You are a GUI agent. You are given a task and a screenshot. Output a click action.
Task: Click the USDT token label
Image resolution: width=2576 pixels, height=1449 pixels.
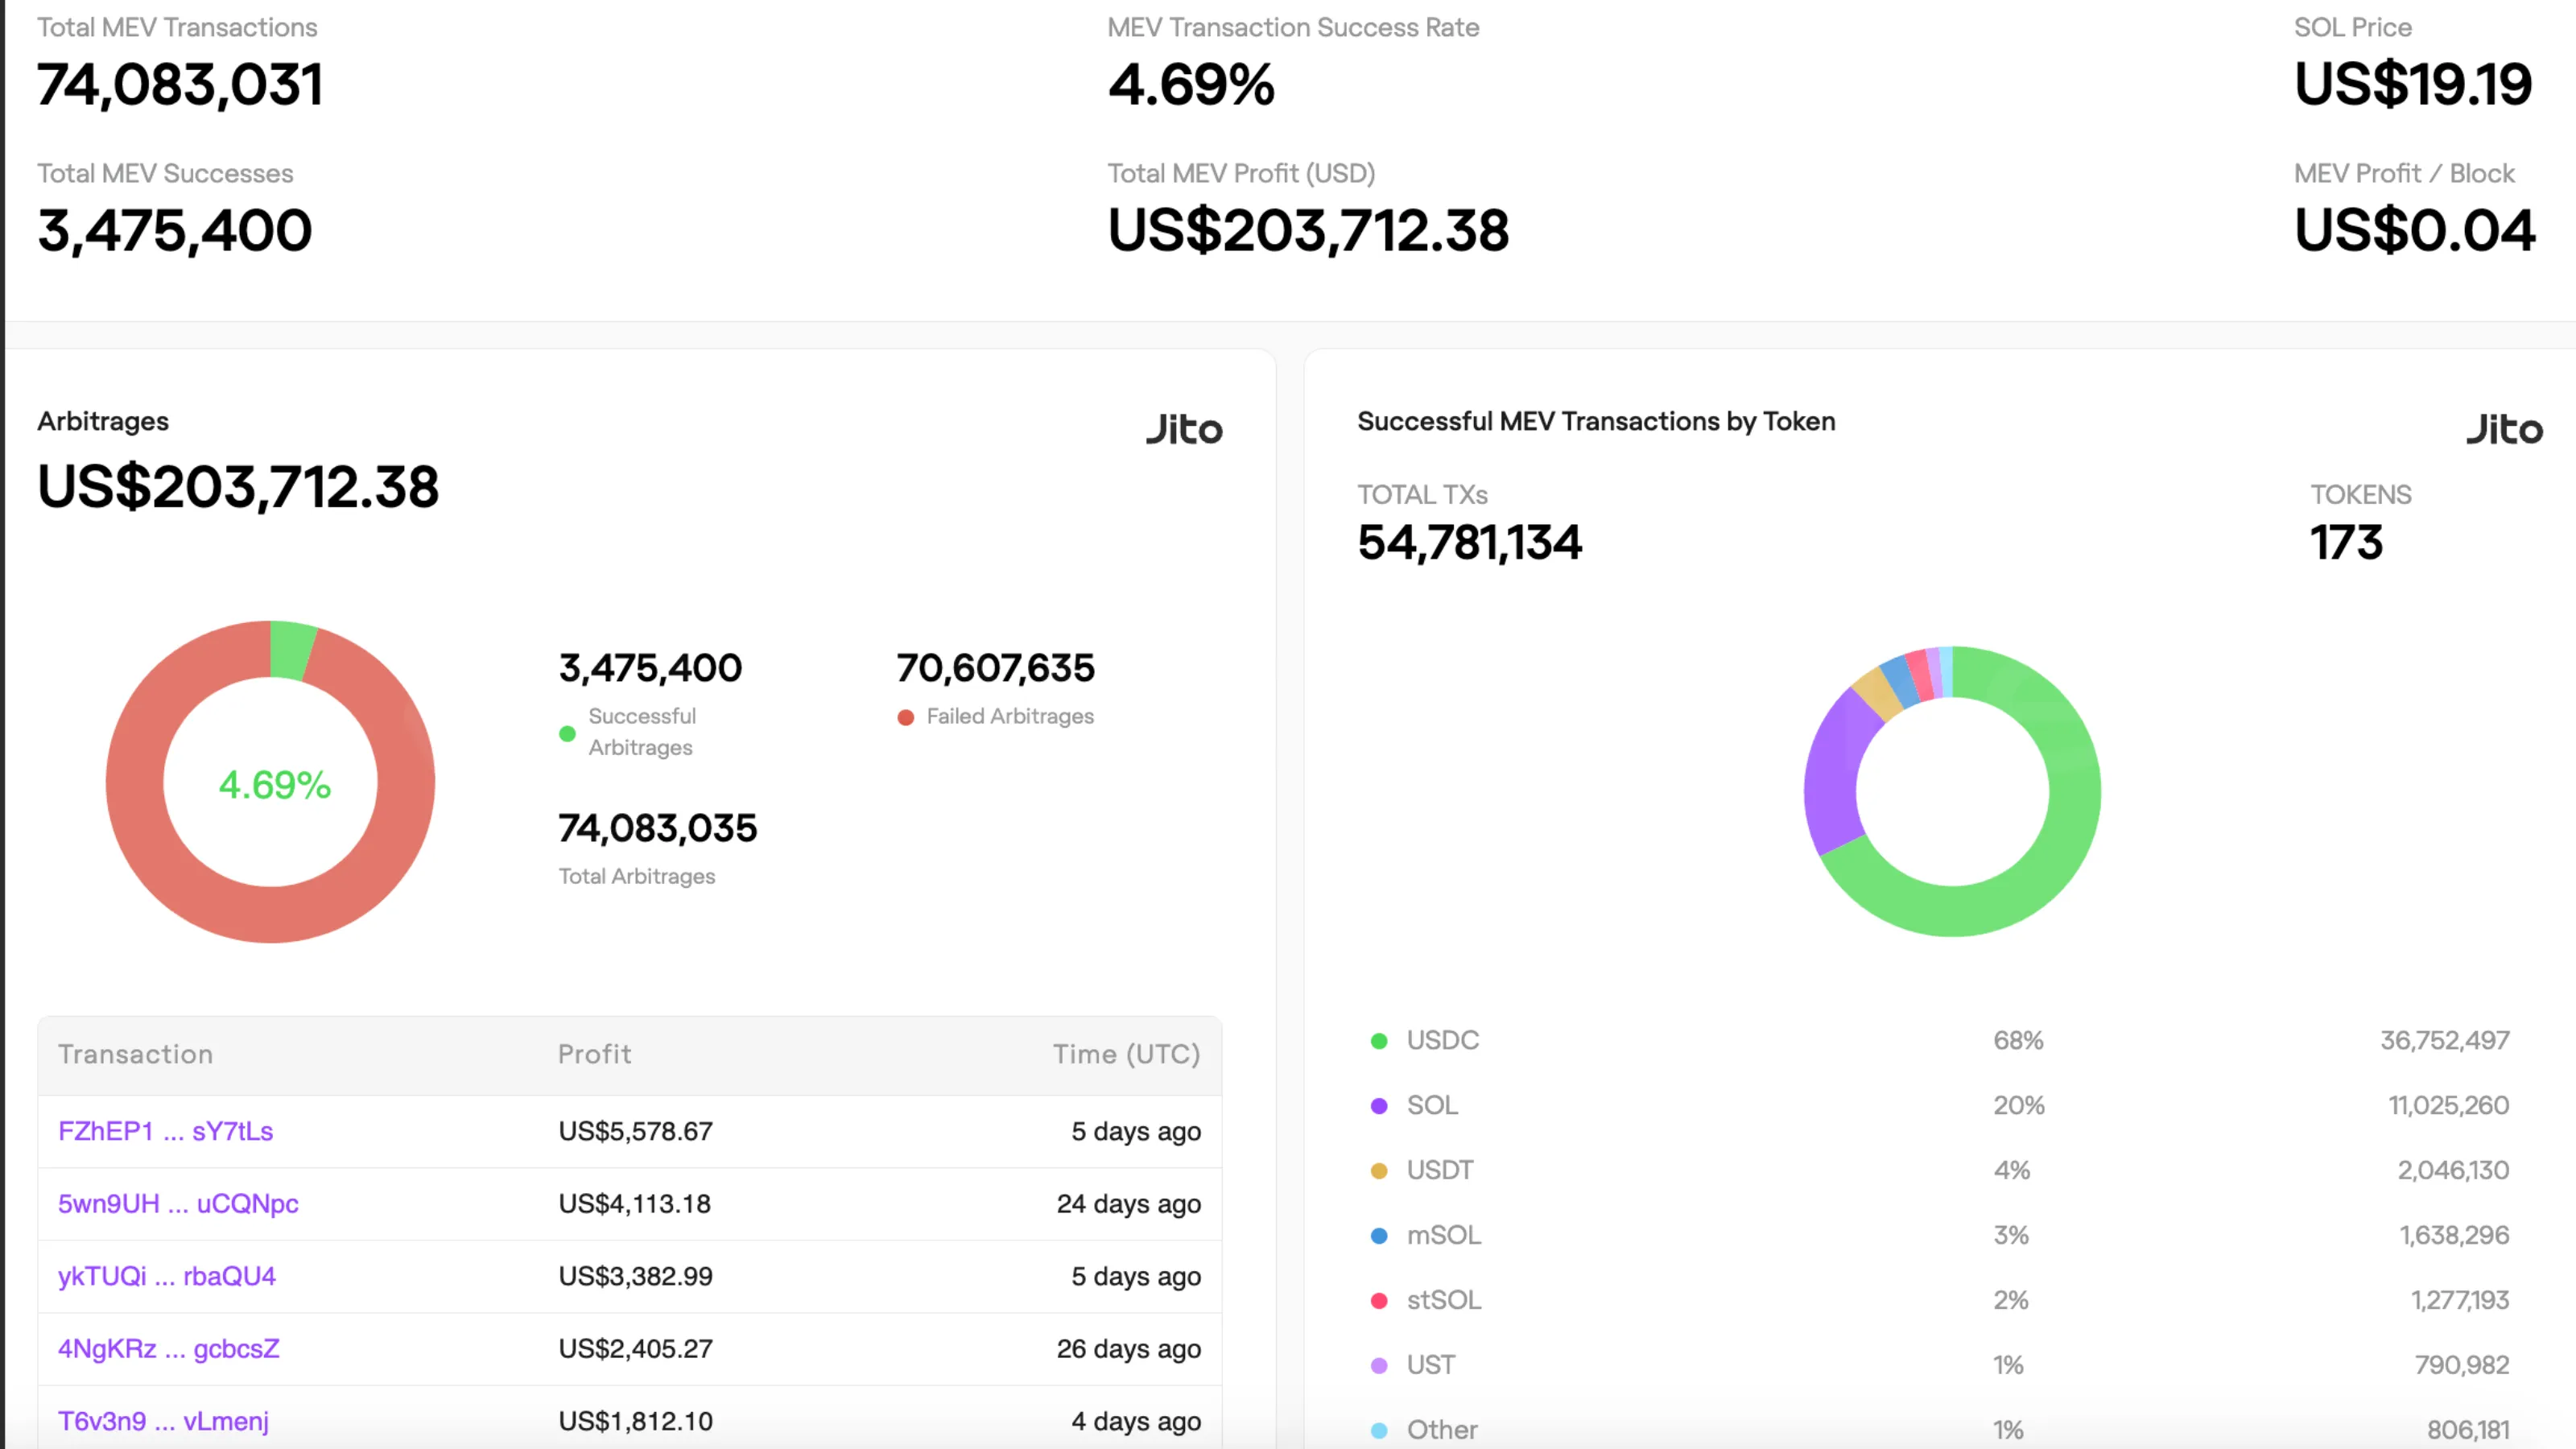click(1440, 1170)
